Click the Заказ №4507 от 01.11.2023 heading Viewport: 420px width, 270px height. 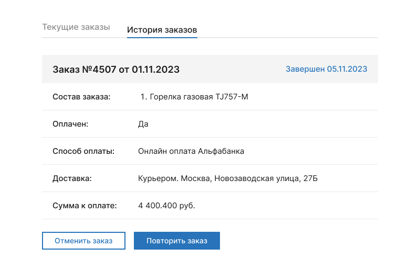[116, 70]
